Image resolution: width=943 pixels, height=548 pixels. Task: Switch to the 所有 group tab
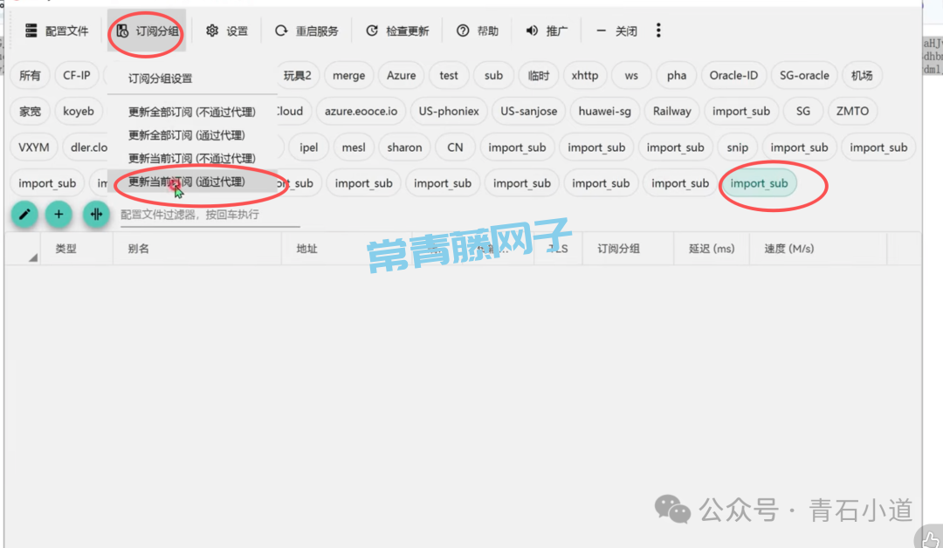[x=30, y=76]
